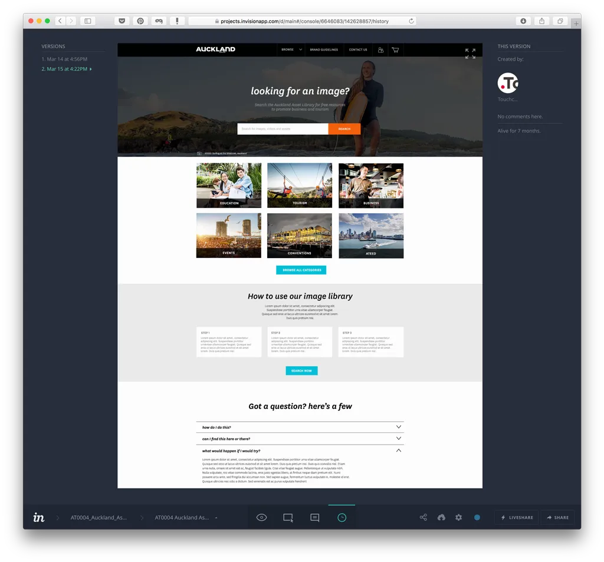Select version 2 from Mar 15
604x562 pixels.
pos(65,69)
